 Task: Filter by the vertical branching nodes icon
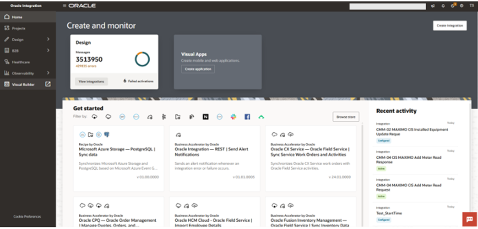click(164, 117)
